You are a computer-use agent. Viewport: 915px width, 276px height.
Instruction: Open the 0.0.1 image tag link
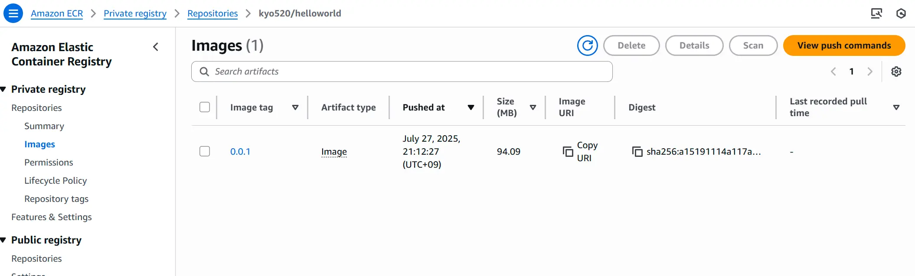click(x=240, y=152)
